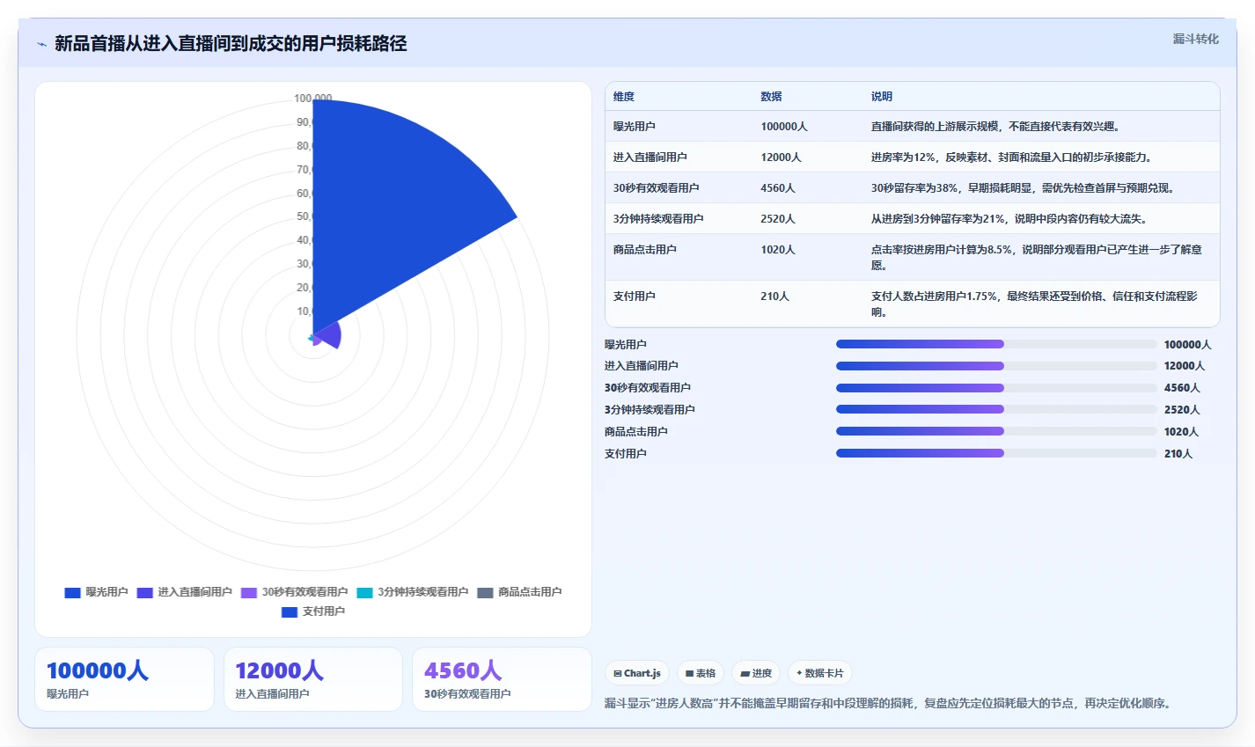The width and height of the screenshot is (1255, 747).
Task: Click the 1020人 value beside the progress bars
Action: click(x=1181, y=432)
